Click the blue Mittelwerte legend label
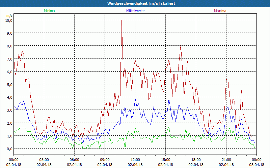Viewport: 270px width, 168px height. 135,11
